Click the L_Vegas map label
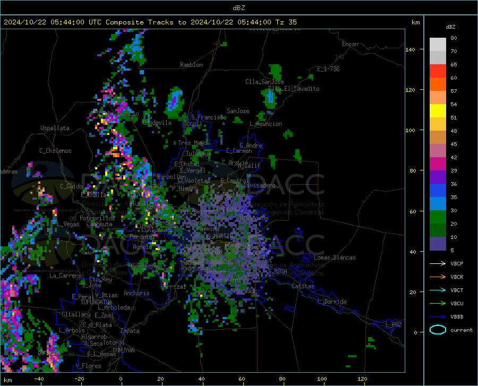The height and width of the screenshot is (386, 478). 68,224
